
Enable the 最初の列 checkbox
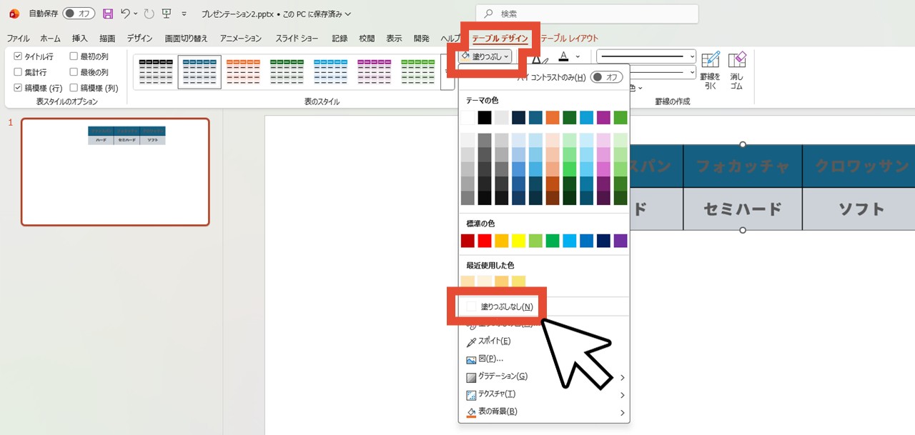pyautogui.click(x=74, y=56)
